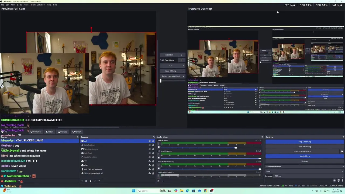Add a quick transition with the plus icon
This screenshot has width=345, height=194.
182,60
